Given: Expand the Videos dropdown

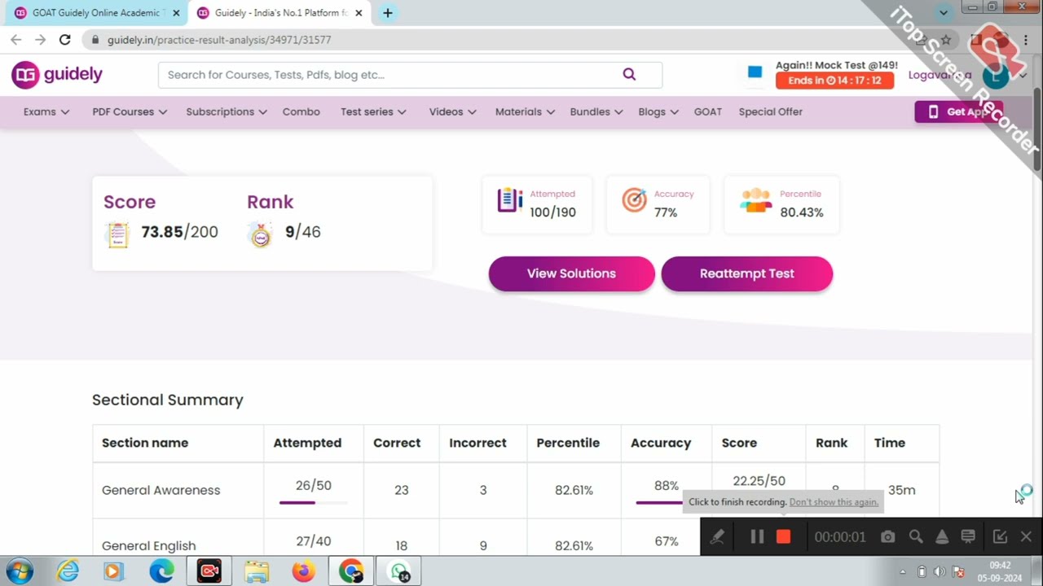Looking at the screenshot, I should coord(452,112).
